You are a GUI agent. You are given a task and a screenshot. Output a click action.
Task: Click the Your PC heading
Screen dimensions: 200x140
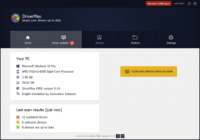(23, 59)
